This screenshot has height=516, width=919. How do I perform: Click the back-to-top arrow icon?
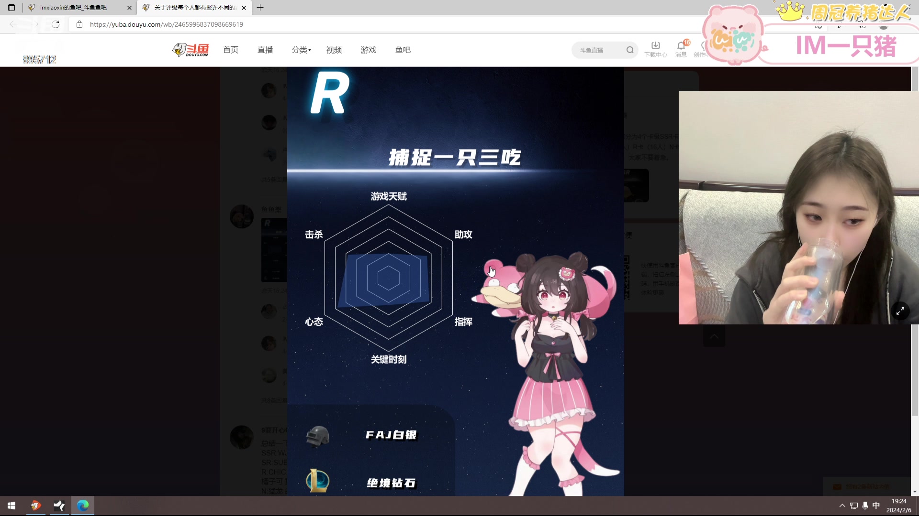click(714, 336)
